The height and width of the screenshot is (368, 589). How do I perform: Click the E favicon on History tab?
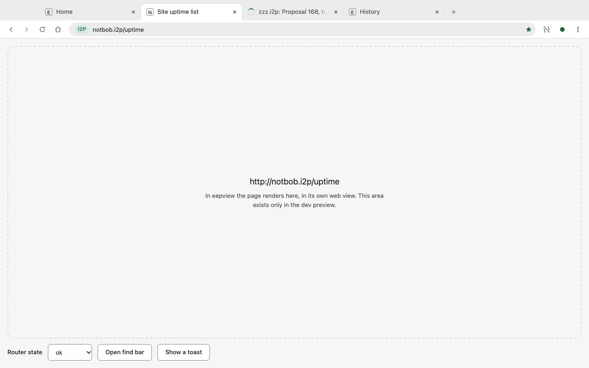coord(352,12)
